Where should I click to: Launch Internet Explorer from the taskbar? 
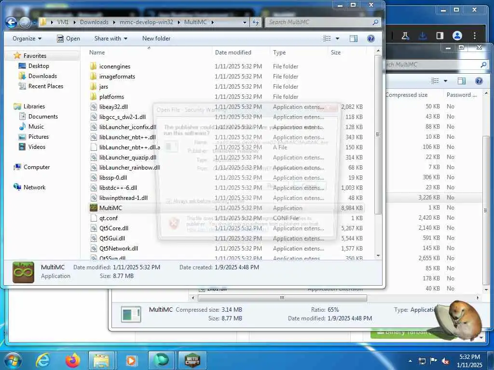43,360
